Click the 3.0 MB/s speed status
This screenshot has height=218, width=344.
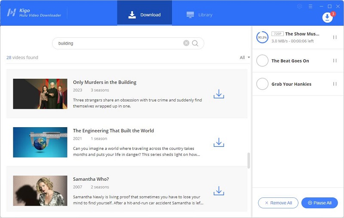coord(292,41)
